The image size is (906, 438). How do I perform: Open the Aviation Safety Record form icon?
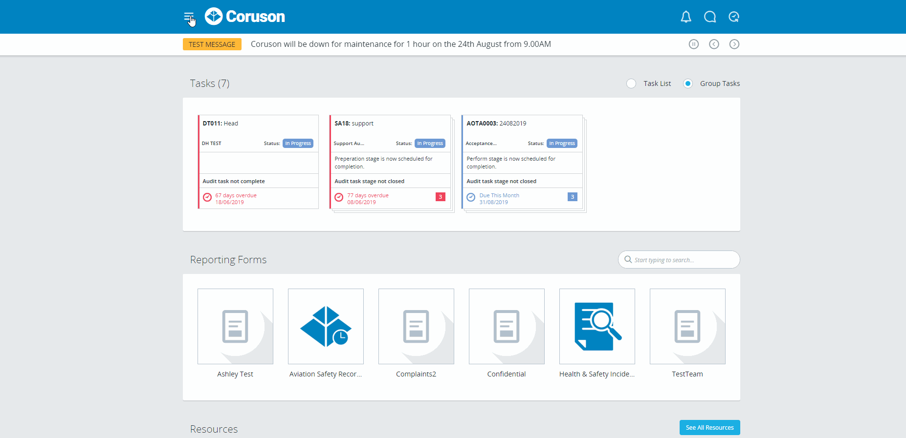[x=326, y=326]
